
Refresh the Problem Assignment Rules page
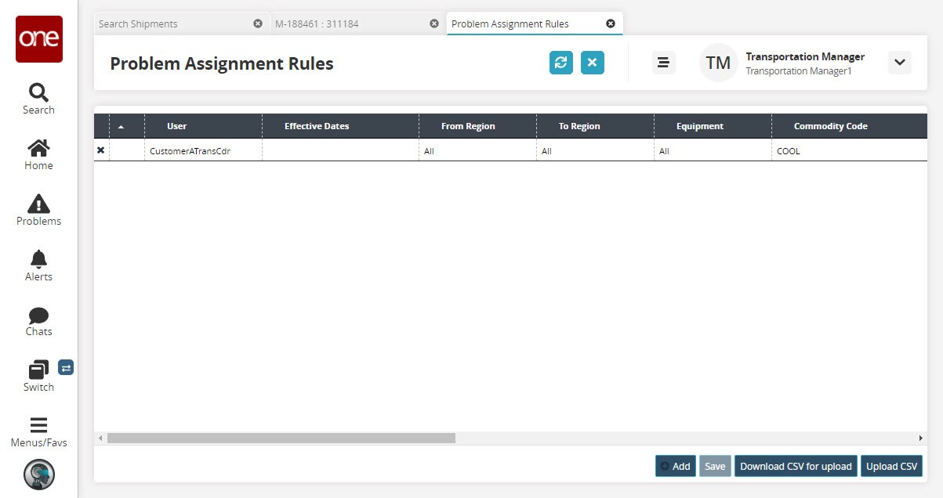[561, 63]
